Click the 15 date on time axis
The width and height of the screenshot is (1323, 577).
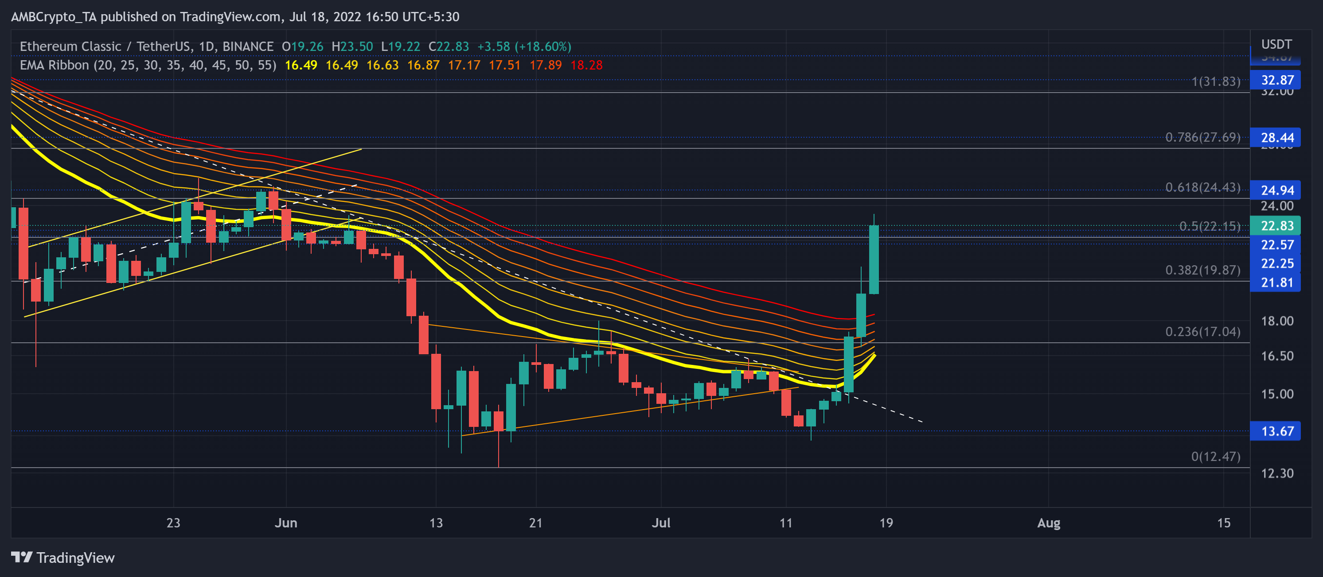(x=1224, y=523)
